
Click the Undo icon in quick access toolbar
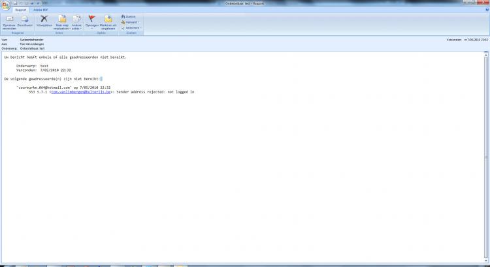point(21,3)
